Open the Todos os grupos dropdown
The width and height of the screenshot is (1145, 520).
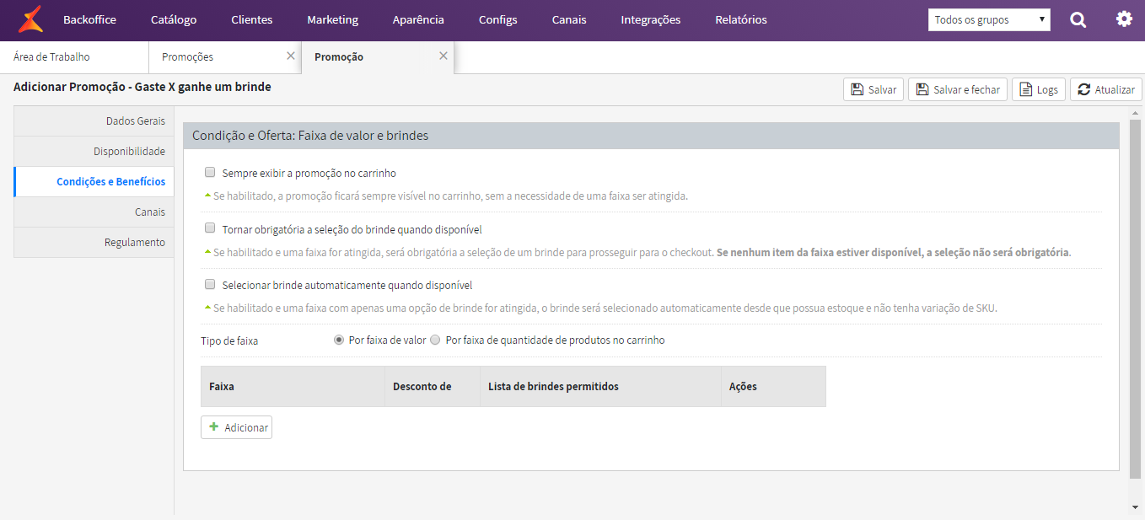pyautogui.click(x=989, y=19)
